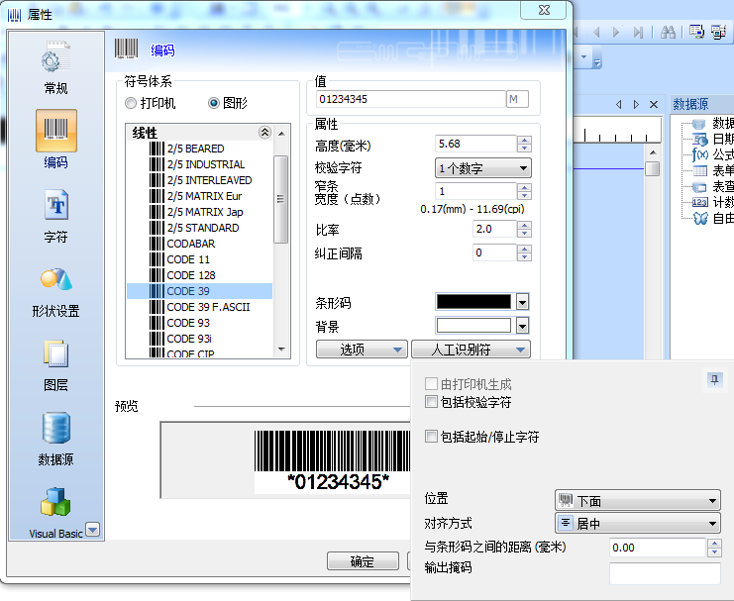
Task: Click the 输出掩码 input field
Action: (665, 573)
